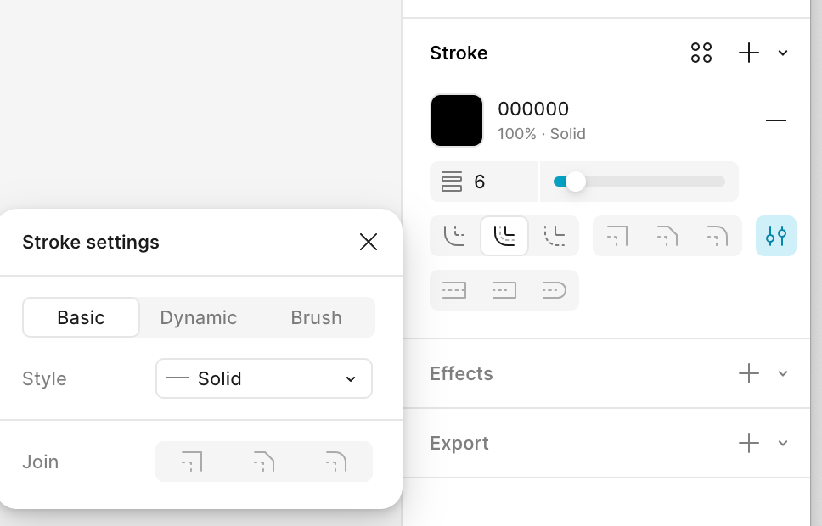Choose bevel join in Stroke panel
This screenshot has height=526, width=822.
(x=667, y=236)
